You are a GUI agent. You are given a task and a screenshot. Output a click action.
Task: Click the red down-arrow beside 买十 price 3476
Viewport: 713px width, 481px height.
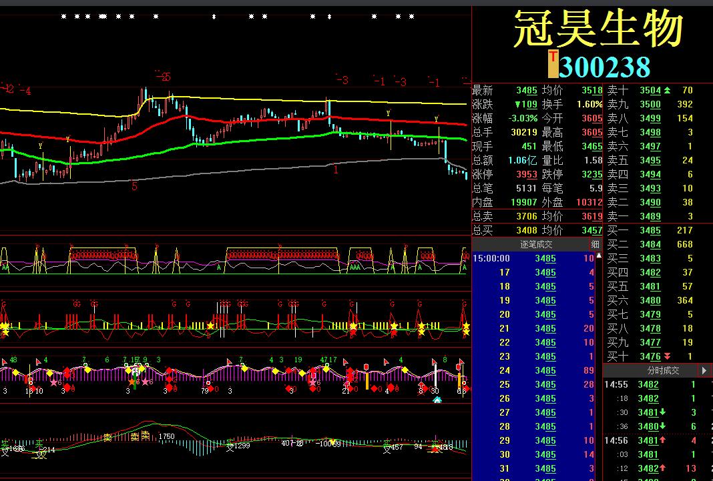[x=667, y=356]
